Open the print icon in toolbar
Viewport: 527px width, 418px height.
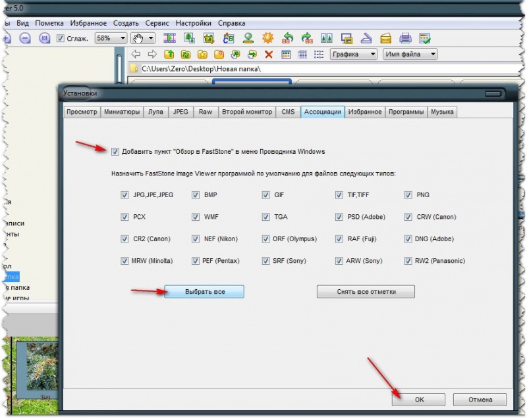pyautogui.click(x=405, y=38)
